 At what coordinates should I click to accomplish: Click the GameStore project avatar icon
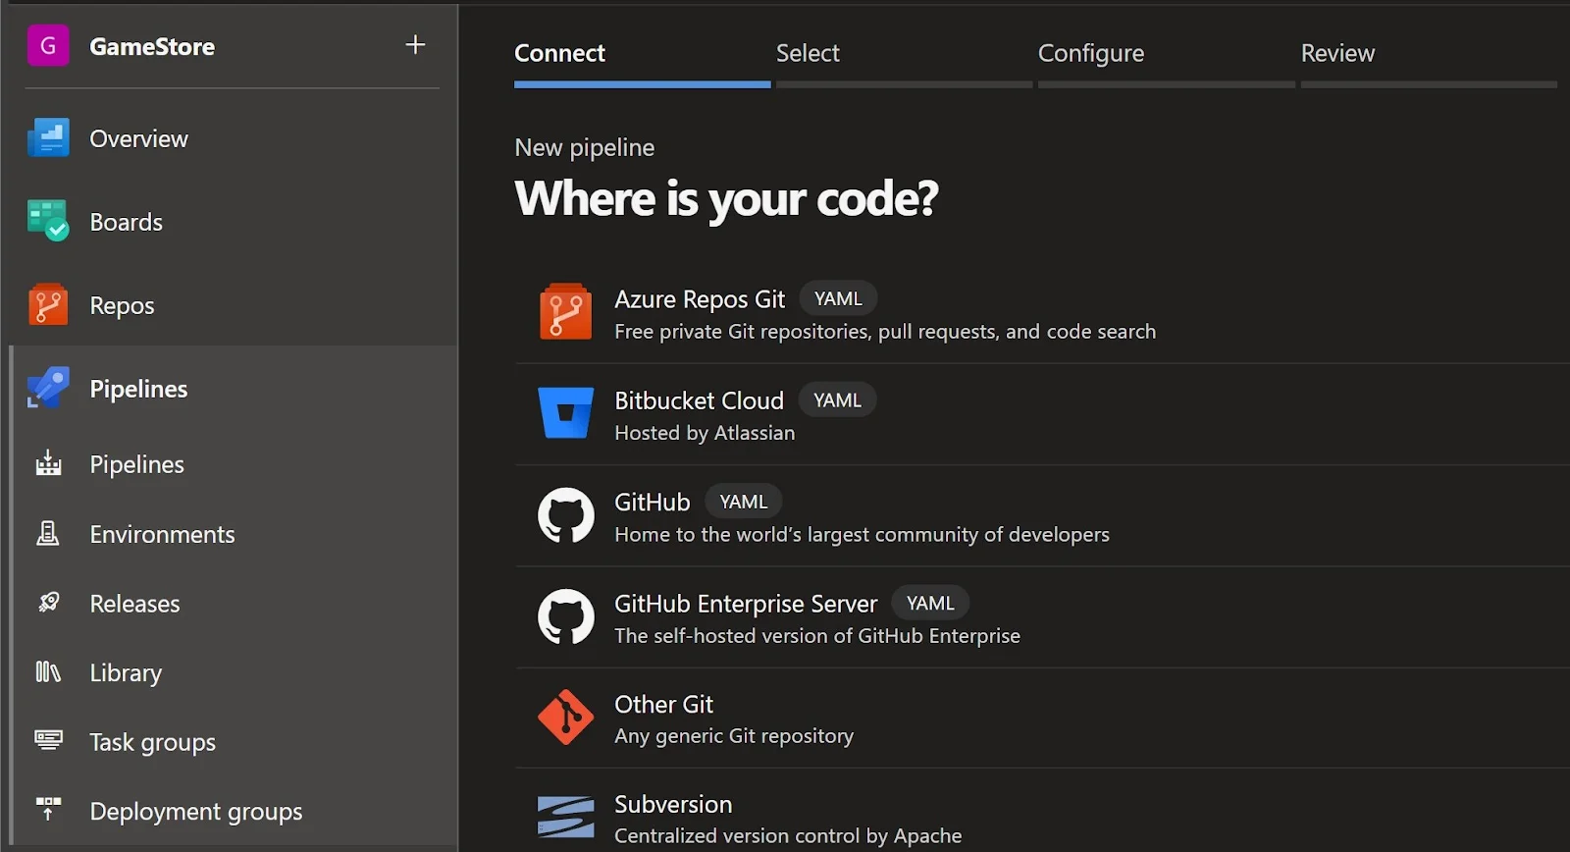point(48,46)
